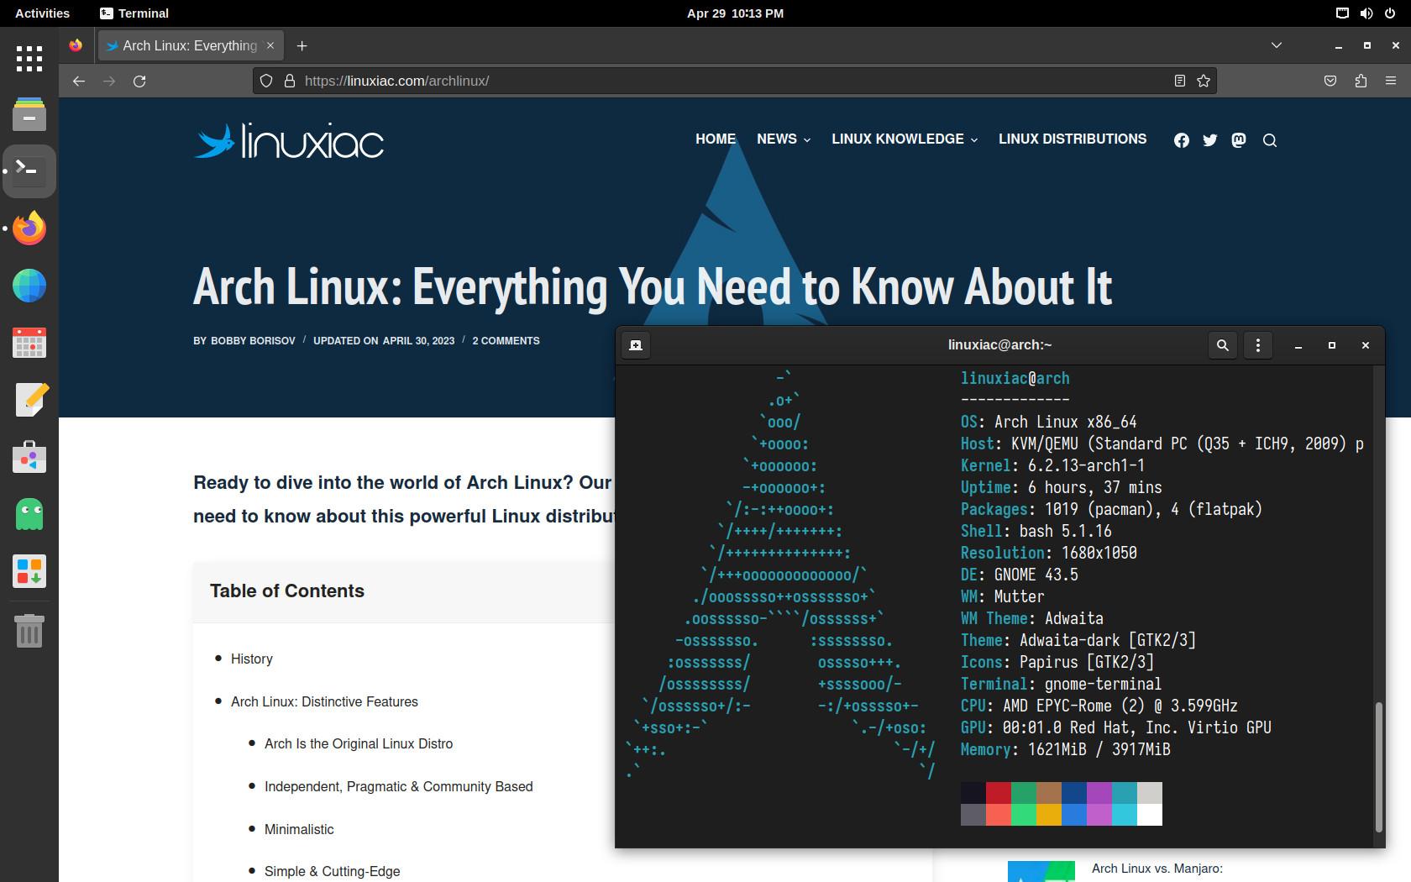
Task: Open the Mastodon social icon link
Action: 1239,140
